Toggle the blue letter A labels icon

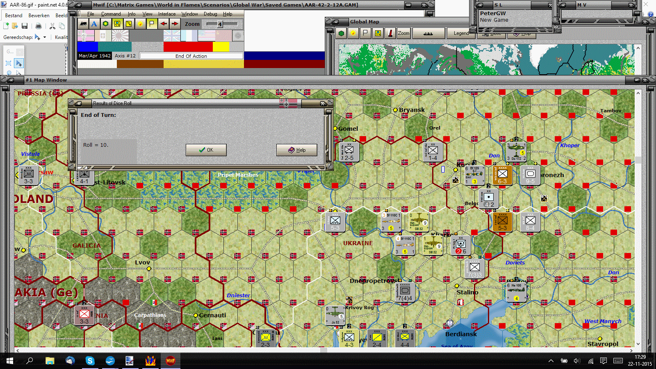tap(94, 24)
